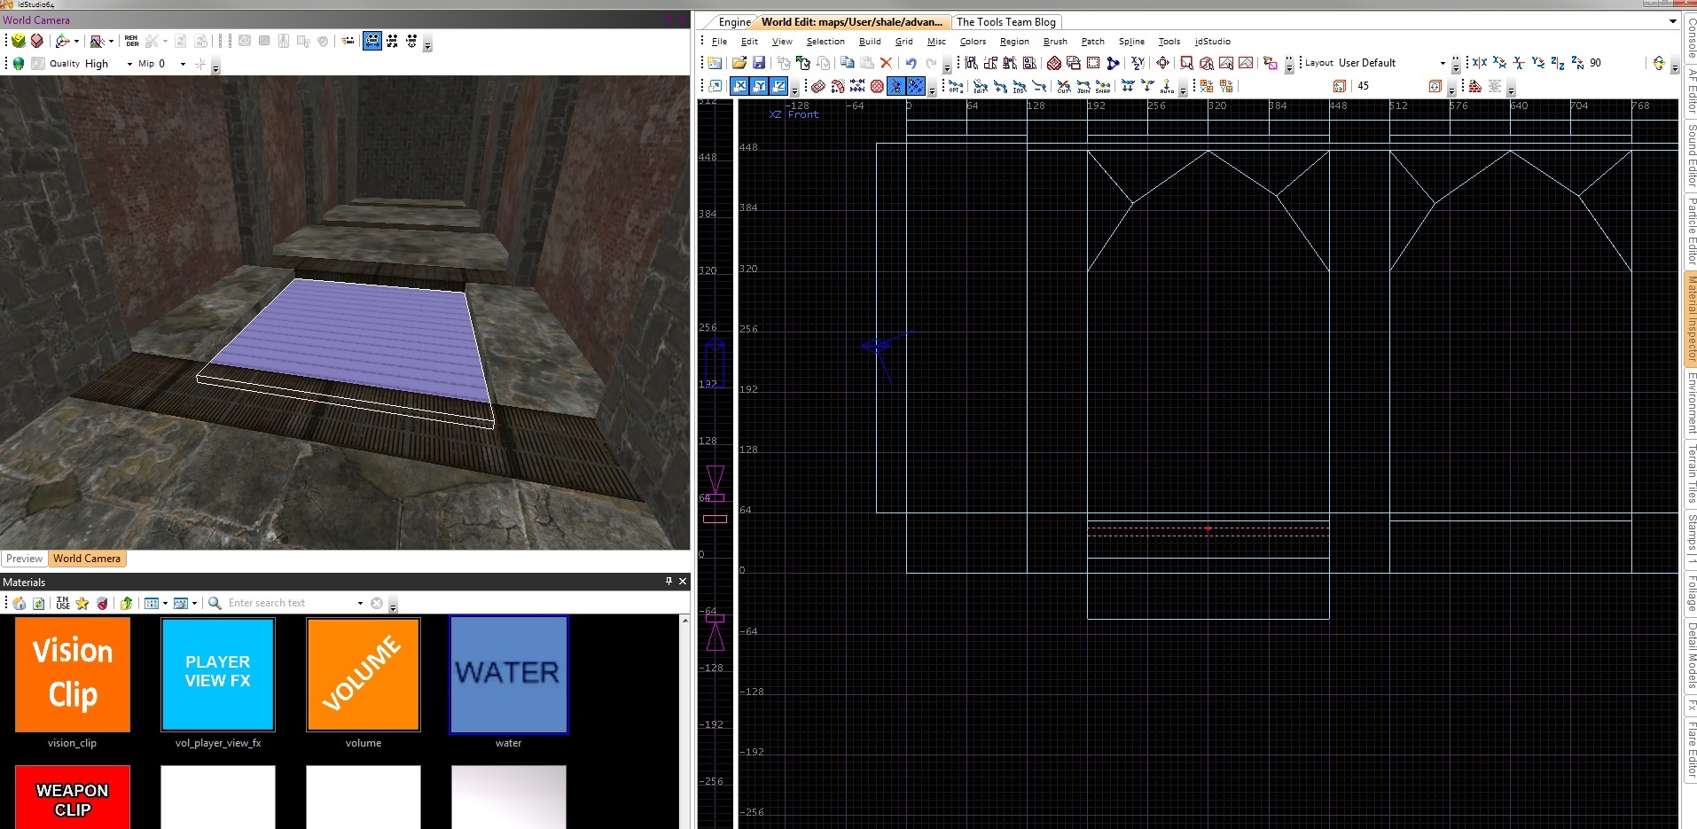The height and width of the screenshot is (829, 1697).
Task: Click the IN USE materials filter icon
Action: coord(63,603)
